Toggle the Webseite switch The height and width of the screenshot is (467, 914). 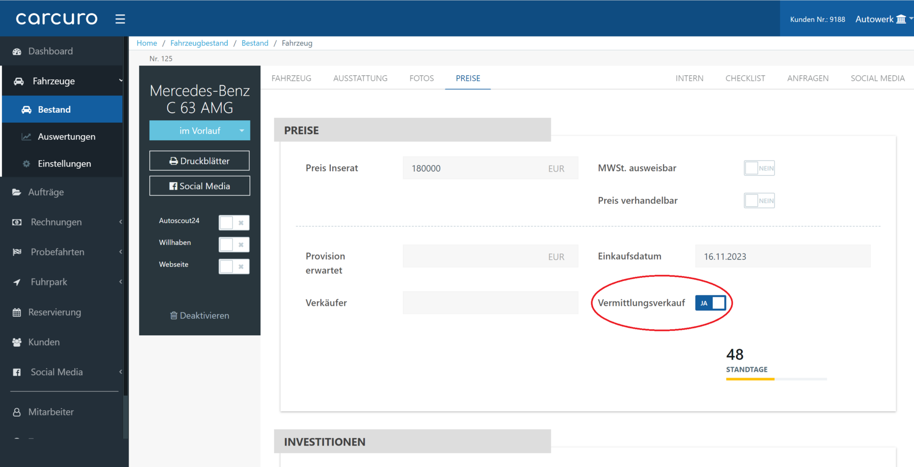[234, 266]
